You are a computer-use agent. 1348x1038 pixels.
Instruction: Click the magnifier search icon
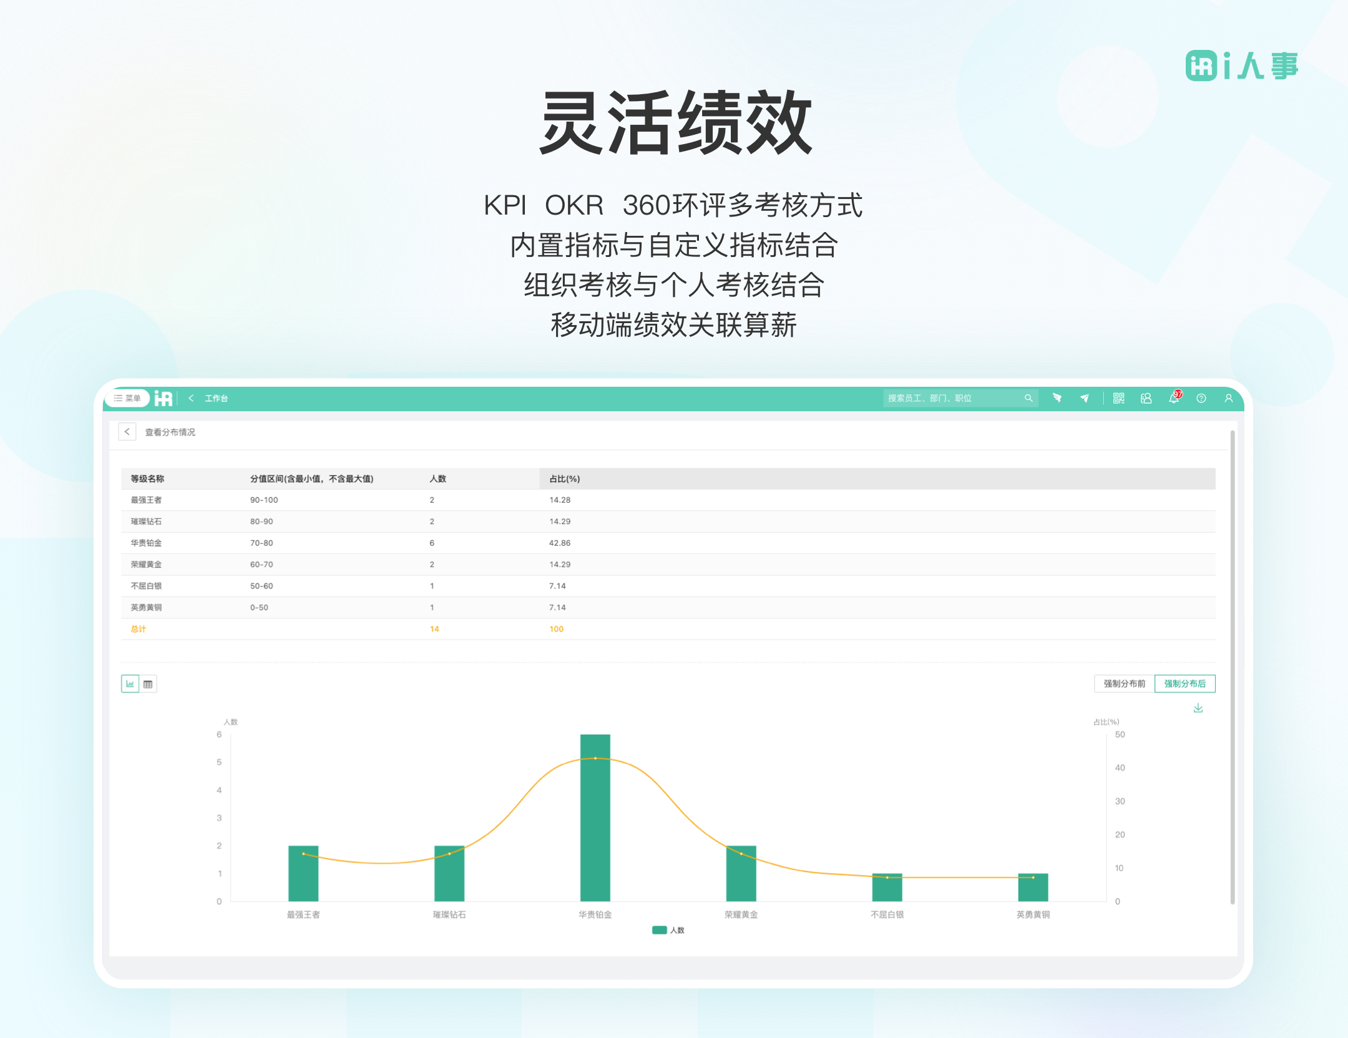(1028, 398)
